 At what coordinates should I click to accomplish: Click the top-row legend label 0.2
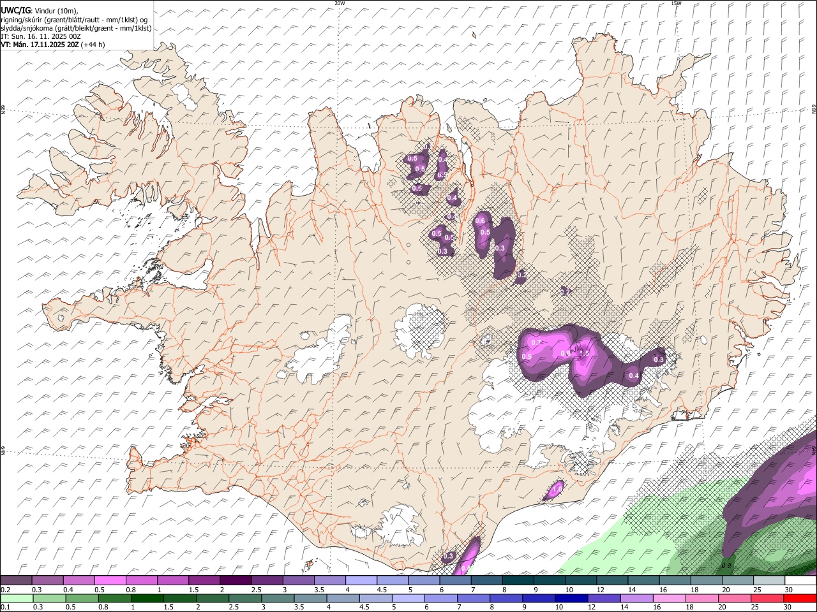[5, 590]
